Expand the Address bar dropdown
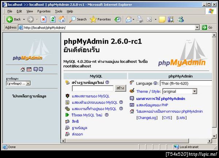Viewport: 219px width, 158px height. [197, 27]
